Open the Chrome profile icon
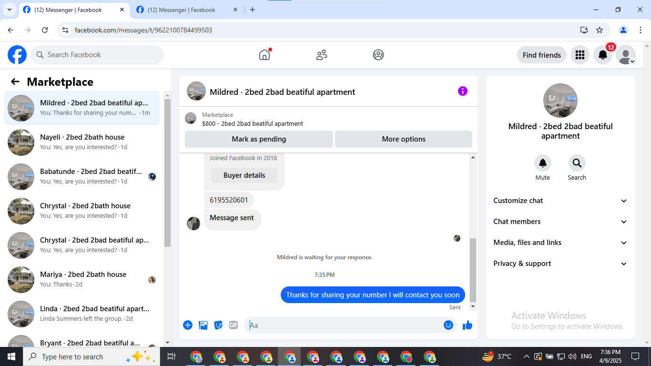651x366 pixels. (623, 30)
